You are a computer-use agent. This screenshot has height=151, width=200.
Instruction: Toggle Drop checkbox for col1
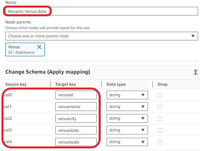click(x=160, y=107)
